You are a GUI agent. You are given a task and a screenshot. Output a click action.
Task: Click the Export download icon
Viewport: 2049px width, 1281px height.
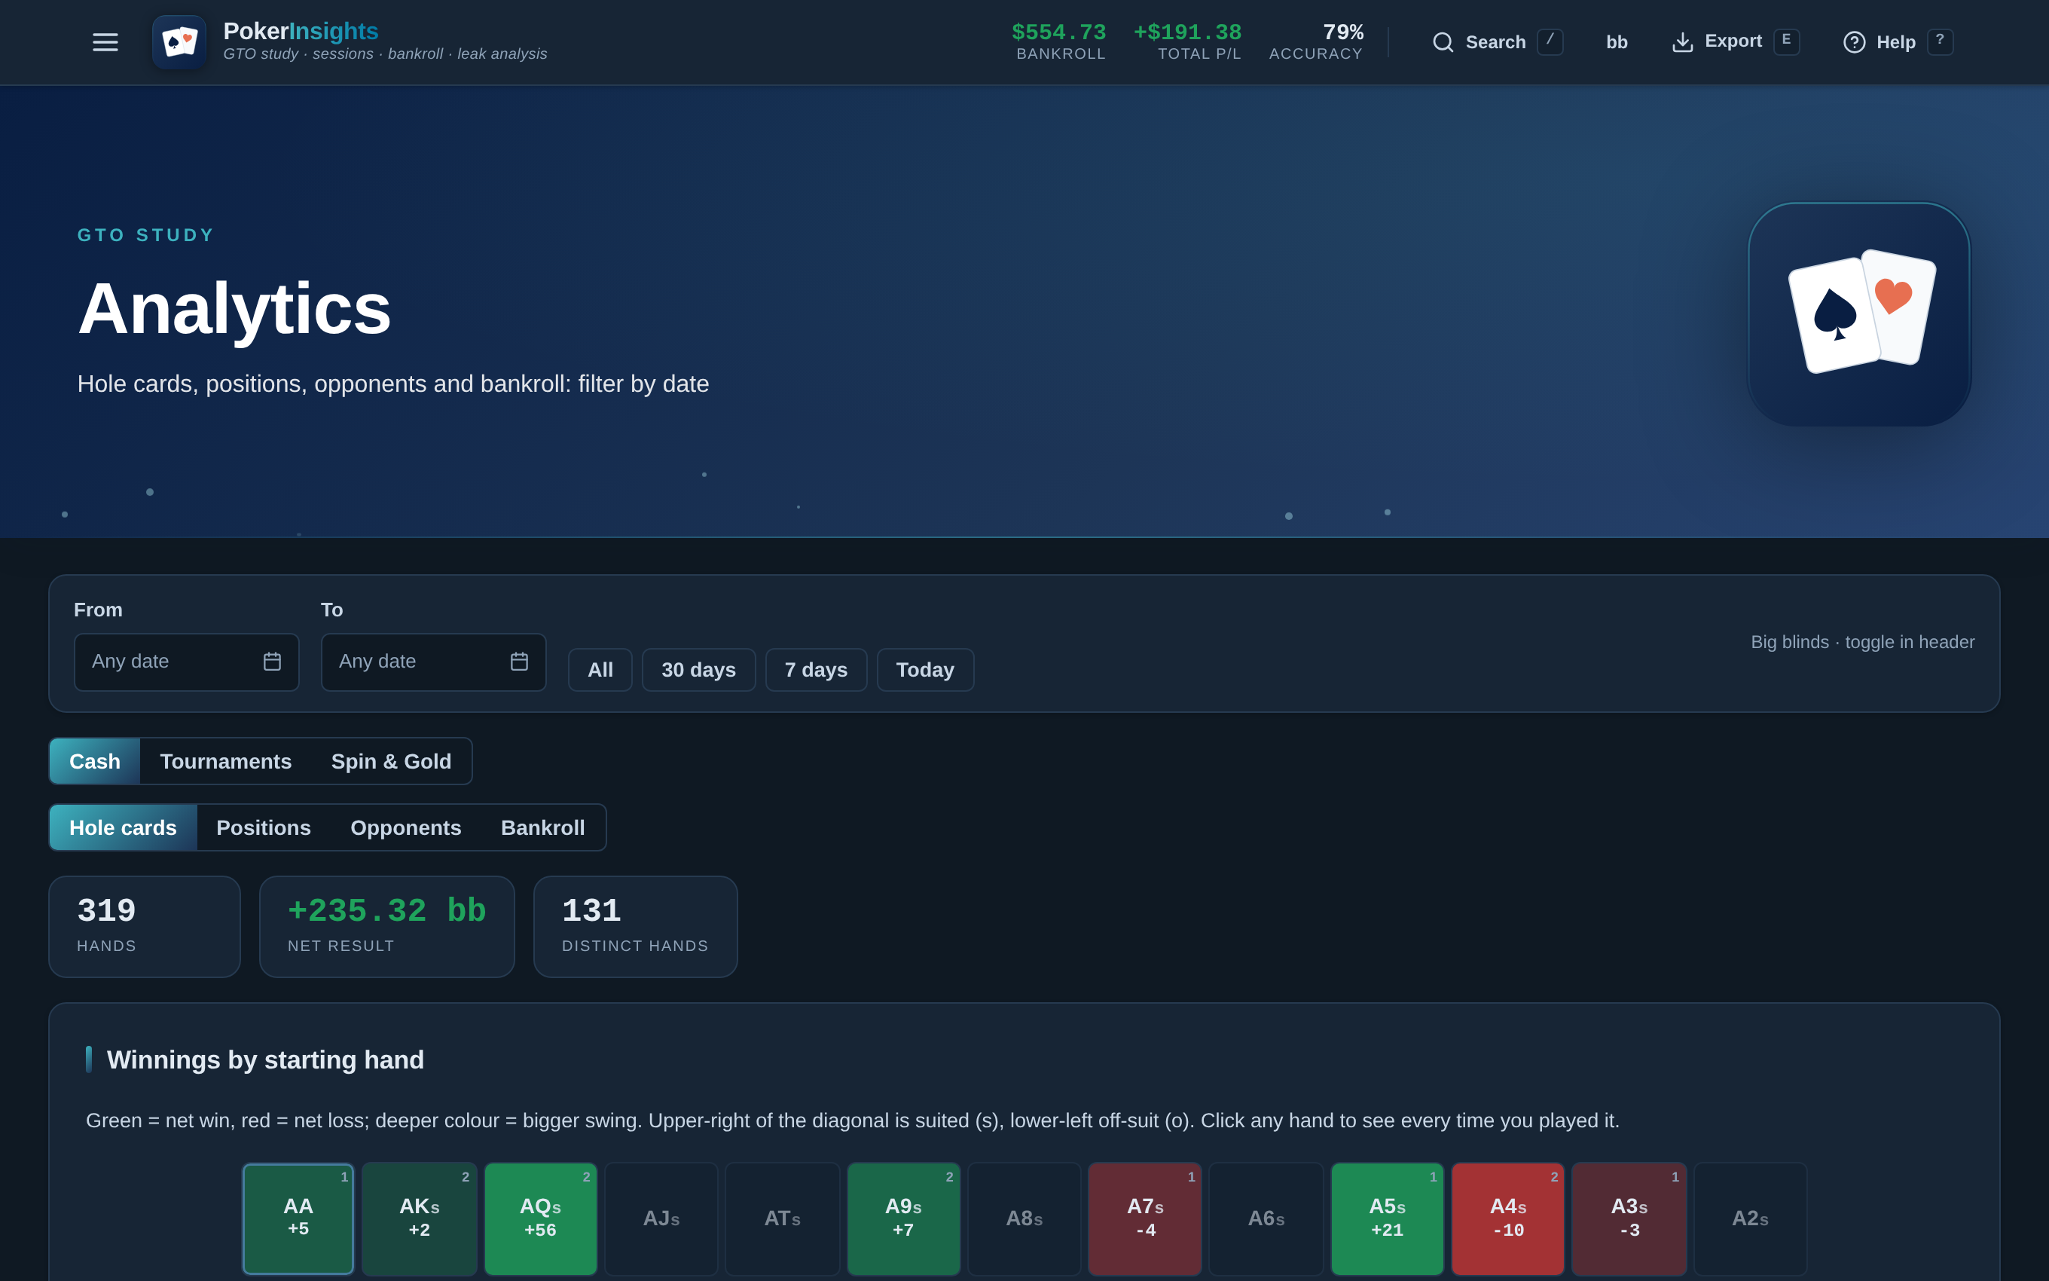(1682, 42)
